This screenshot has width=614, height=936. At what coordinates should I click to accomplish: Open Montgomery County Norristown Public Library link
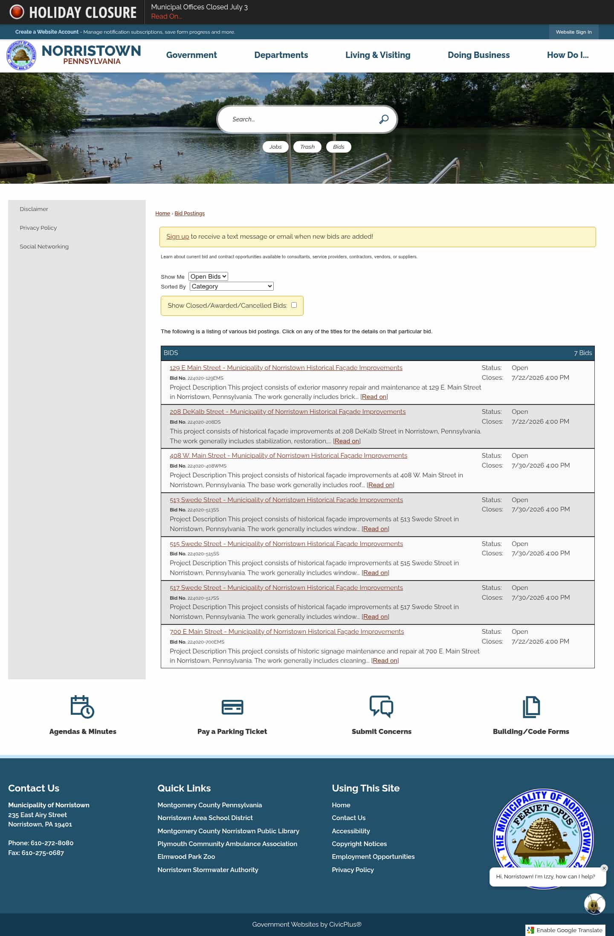(x=228, y=831)
